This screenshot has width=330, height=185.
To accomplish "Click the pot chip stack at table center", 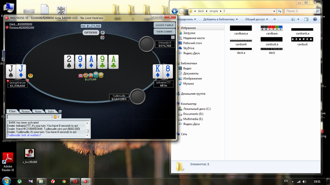I will (x=91, y=75).
